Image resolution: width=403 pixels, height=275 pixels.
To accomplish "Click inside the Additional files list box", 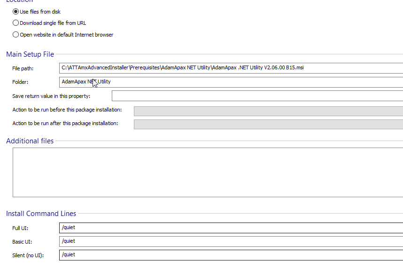I will click(207, 172).
